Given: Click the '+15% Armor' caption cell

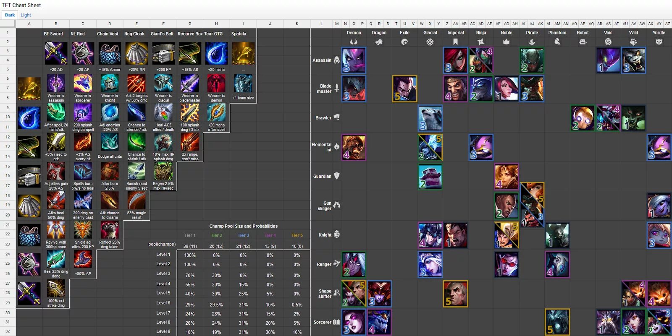Looking at the screenshot, I should coord(110,70).
